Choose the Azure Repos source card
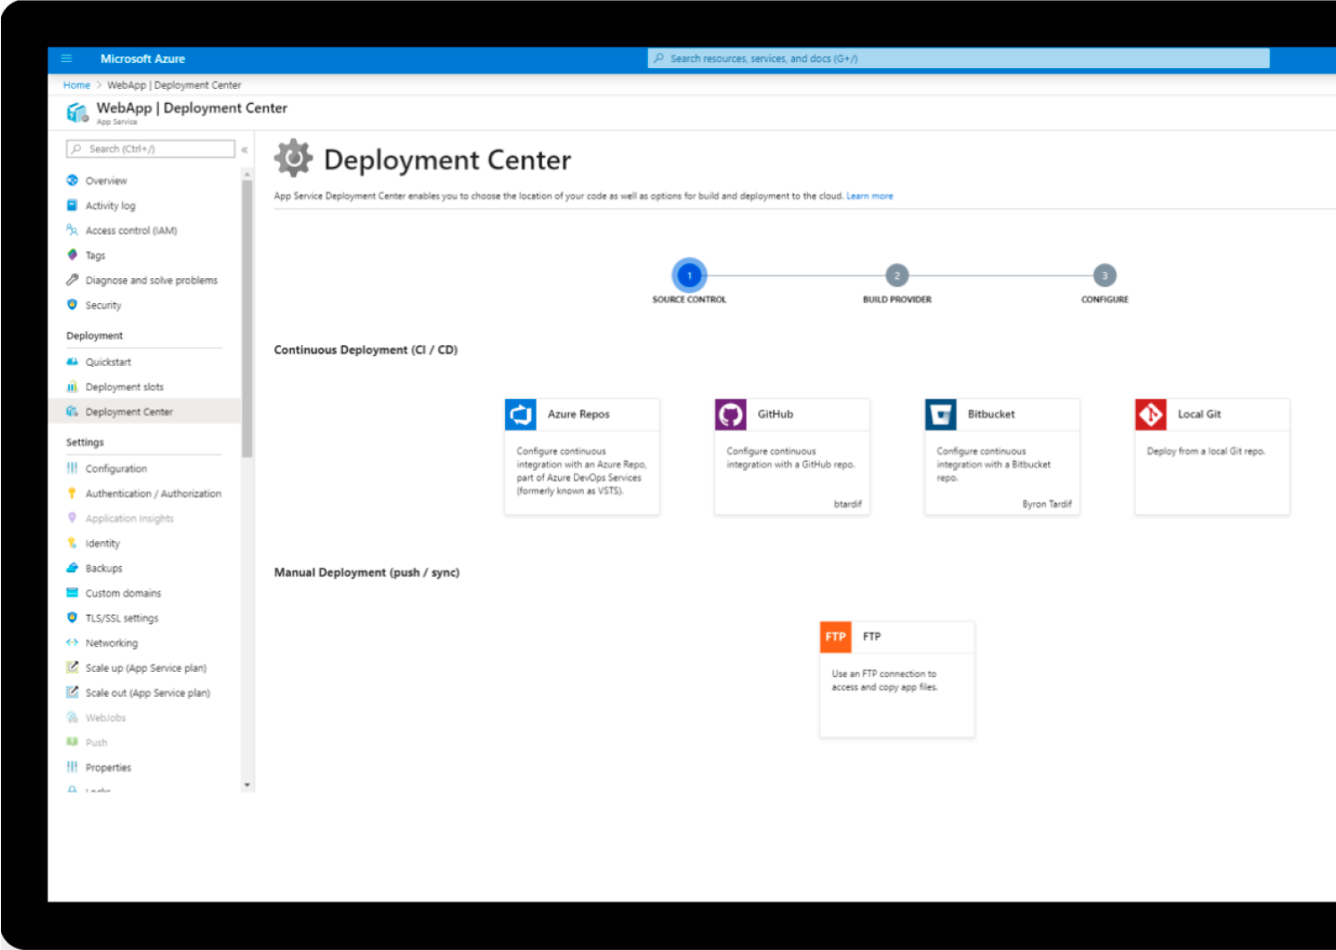This screenshot has width=1336, height=950. (582, 457)
